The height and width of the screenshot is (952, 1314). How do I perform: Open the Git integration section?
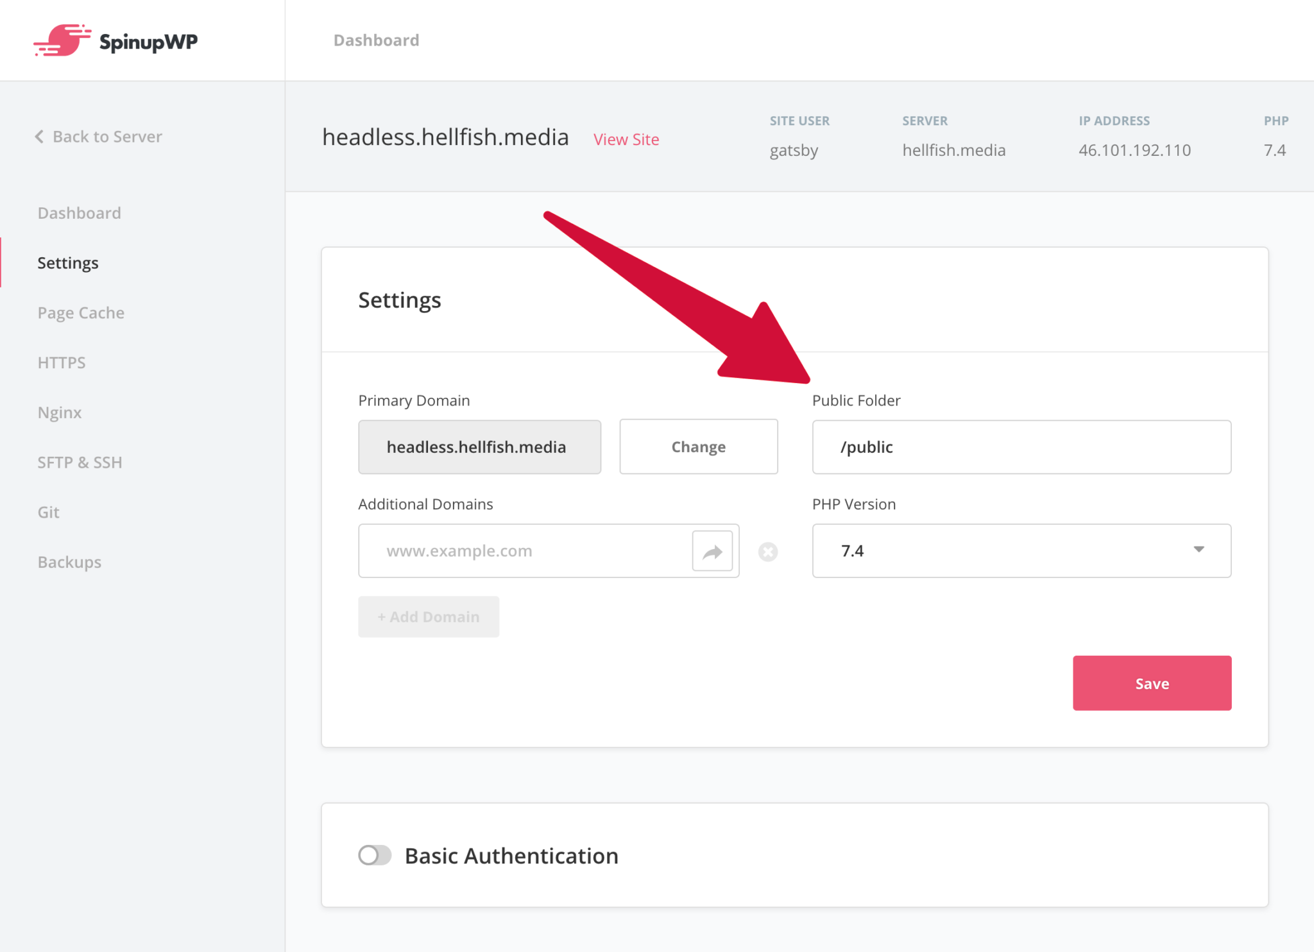[47, 511]
